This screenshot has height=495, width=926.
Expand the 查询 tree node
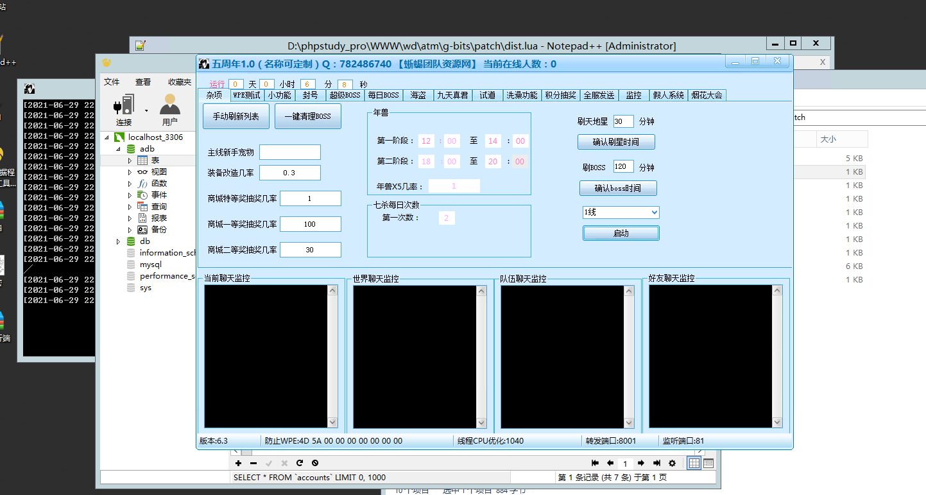point(130,206)
